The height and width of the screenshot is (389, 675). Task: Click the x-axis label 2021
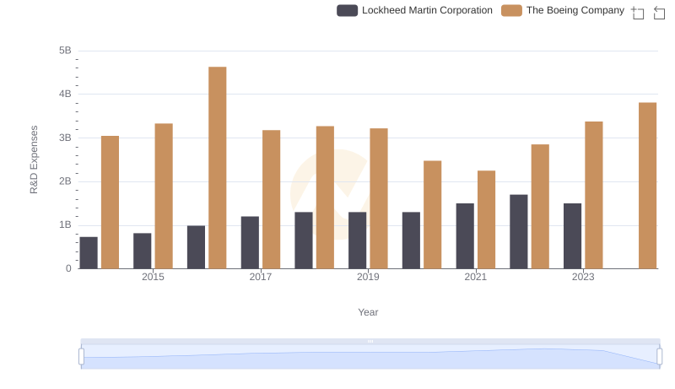[x=475, y=277]
